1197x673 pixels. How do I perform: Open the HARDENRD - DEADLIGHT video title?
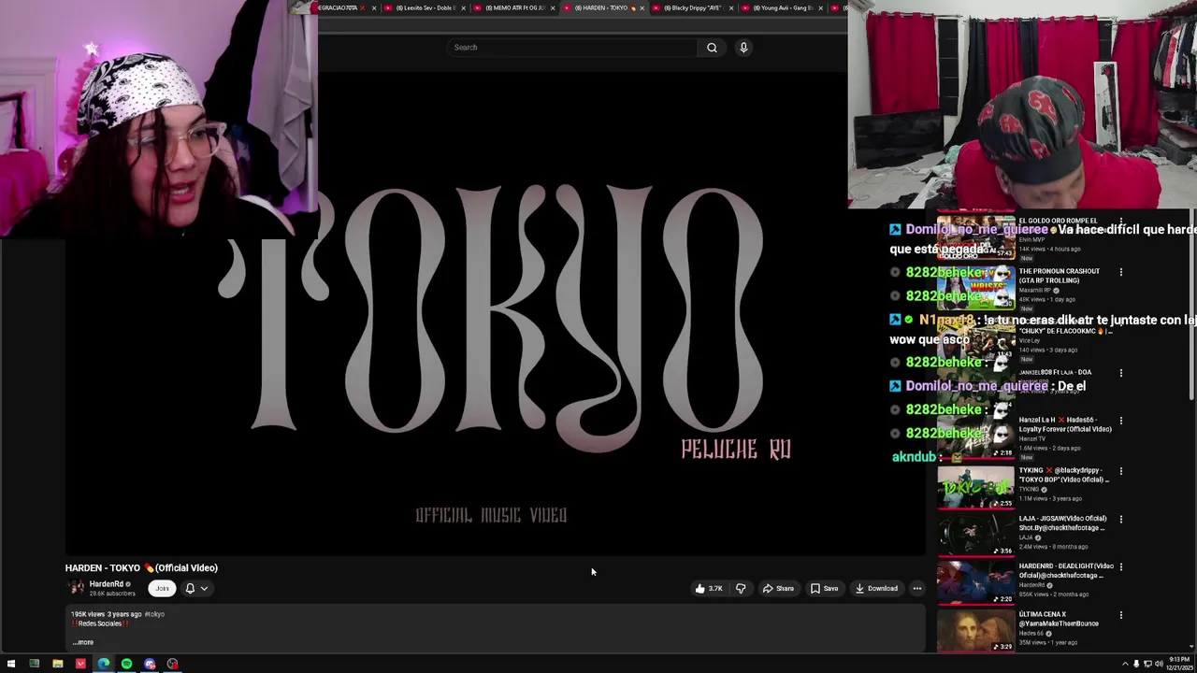coord(1066,570)
